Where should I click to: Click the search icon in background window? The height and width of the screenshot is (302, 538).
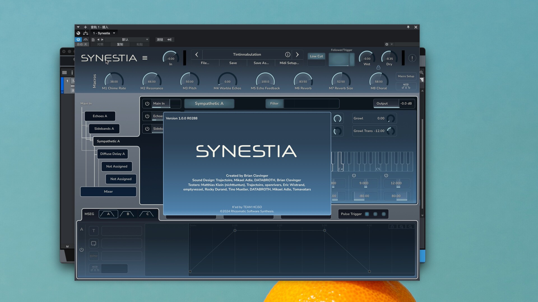(421, 72)
